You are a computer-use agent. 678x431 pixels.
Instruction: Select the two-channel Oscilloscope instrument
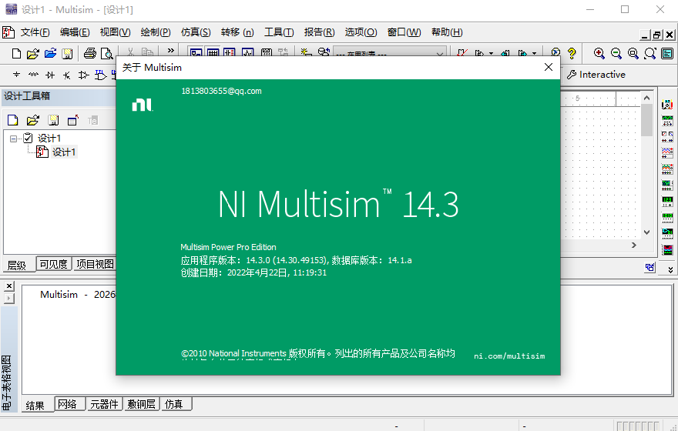[x=667, y=152]
